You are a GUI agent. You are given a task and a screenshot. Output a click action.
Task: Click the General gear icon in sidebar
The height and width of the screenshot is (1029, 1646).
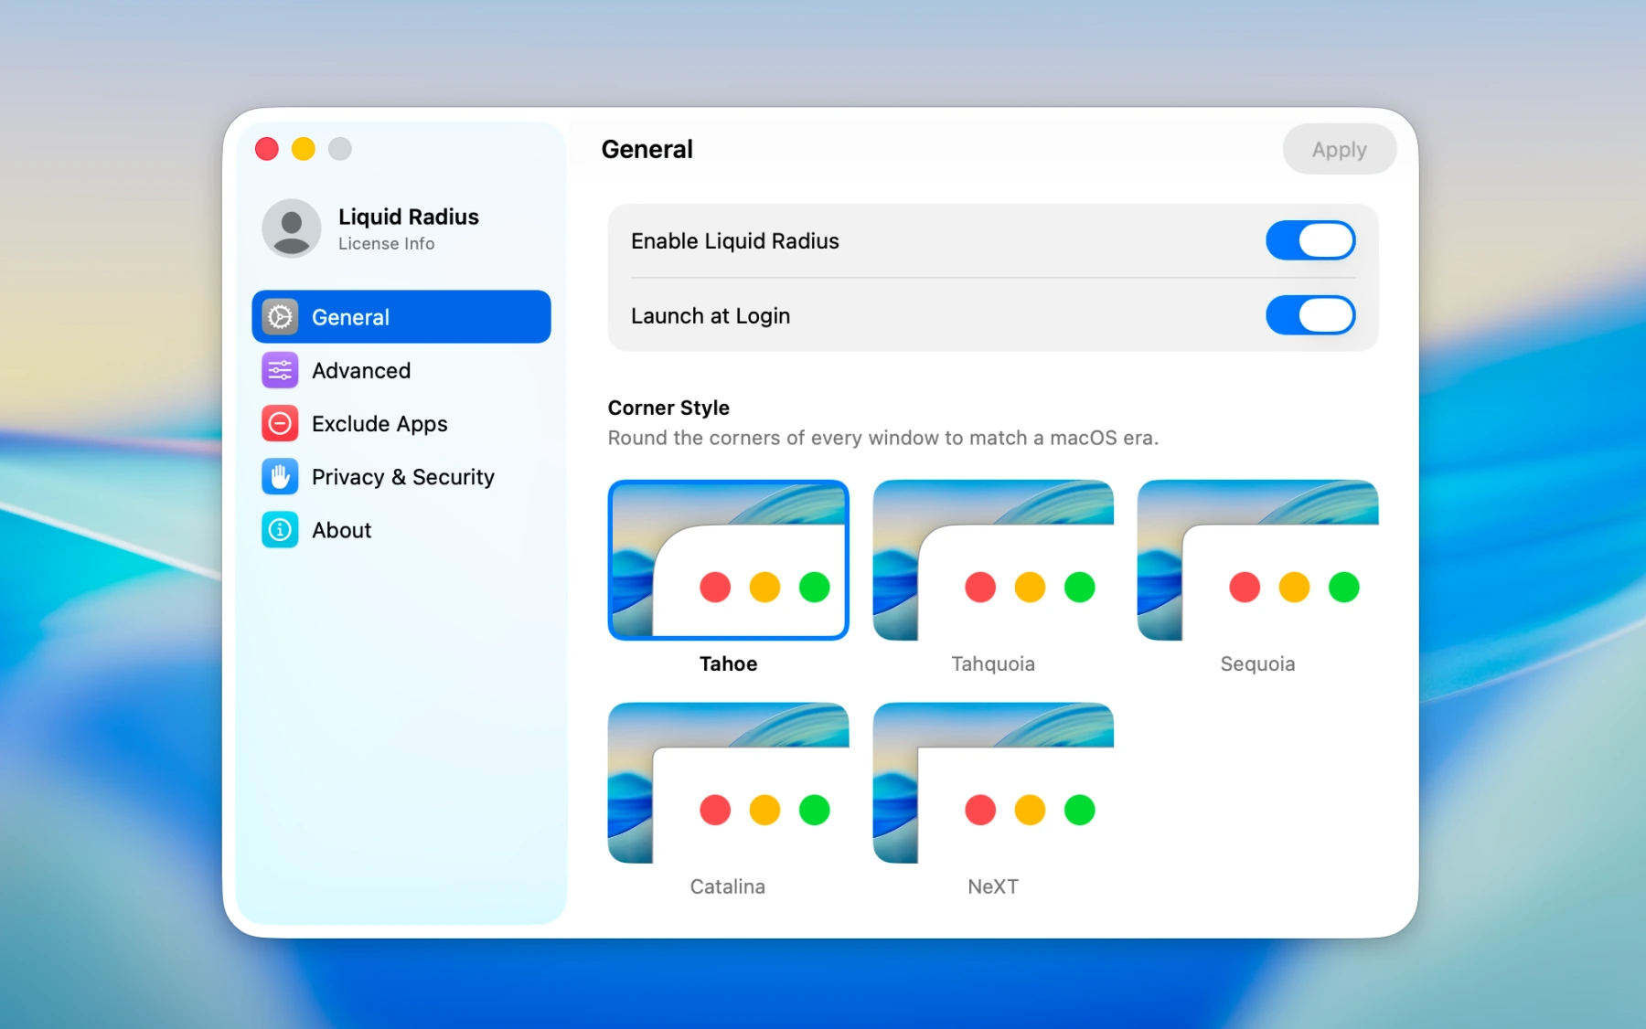pos(280,317)
